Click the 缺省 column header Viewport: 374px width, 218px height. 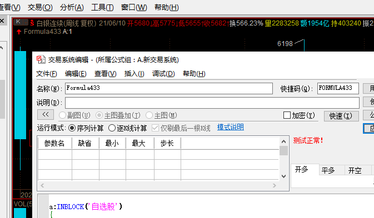coord(85,143)
